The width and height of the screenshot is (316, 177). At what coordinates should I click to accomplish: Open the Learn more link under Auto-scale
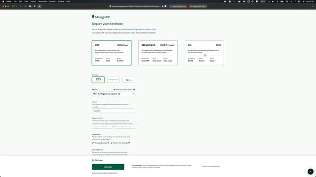pyautogui.click(x=105, y=139)
